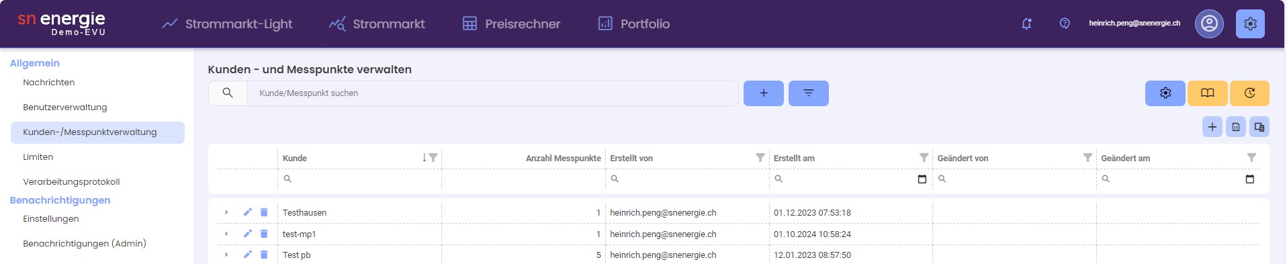1287x264 pixels.
Task: Delete the test-mp1 row
Action: [264, 234]
